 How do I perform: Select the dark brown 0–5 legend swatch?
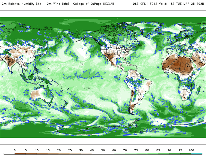click(x=20, y=154)
